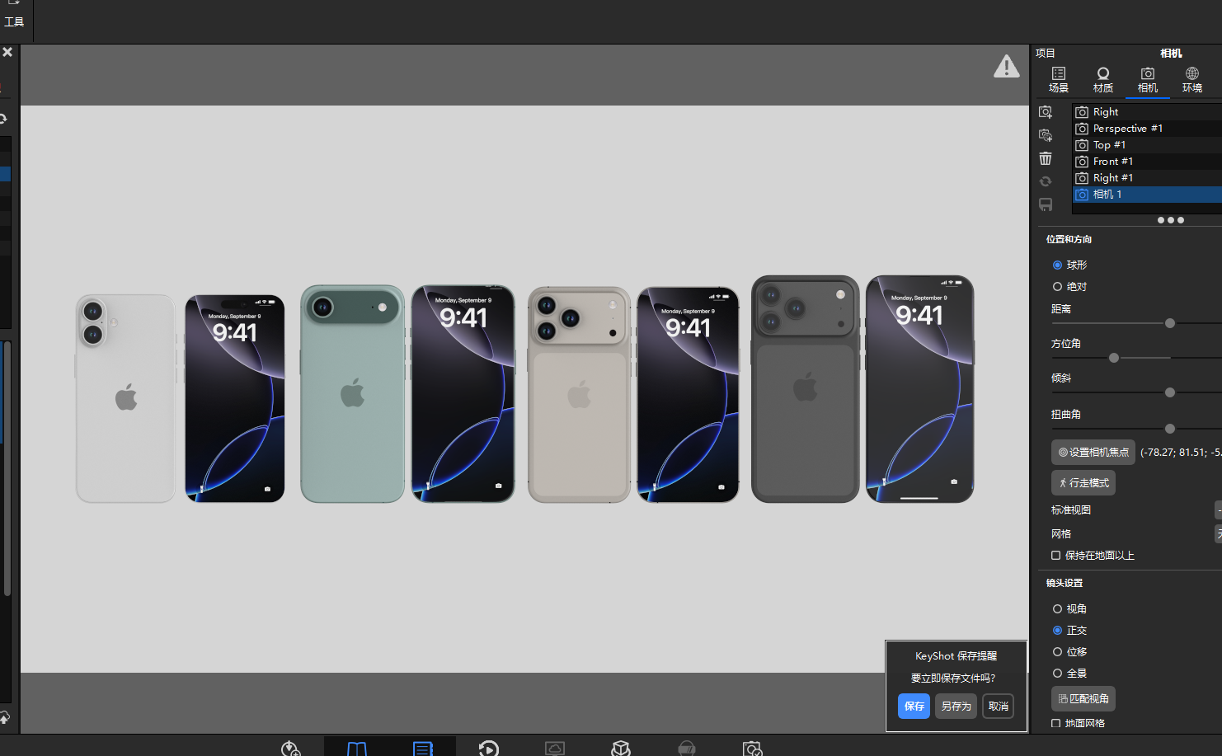Screen dimensions: 1222x756
Task: Select the Top #1 camera
Action: click(1147, 145)
